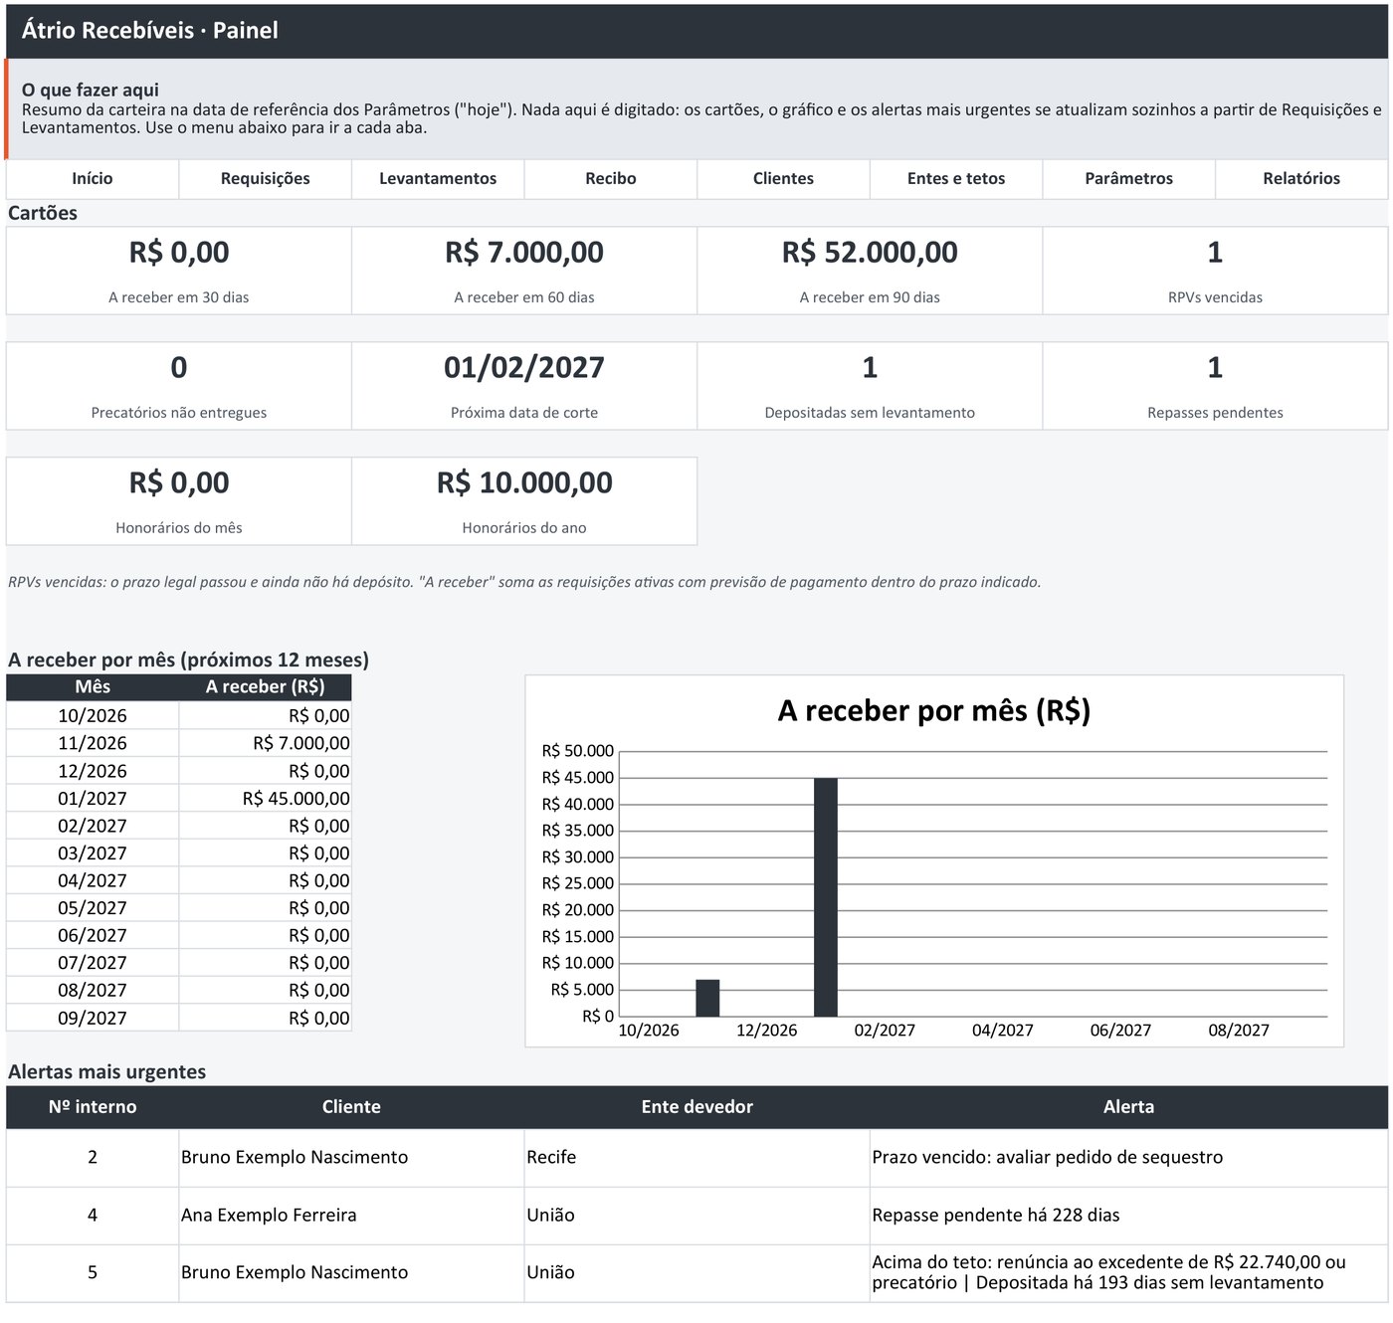
Task: Click the 'Ente devedor' column header
Action: point(697,1107)
